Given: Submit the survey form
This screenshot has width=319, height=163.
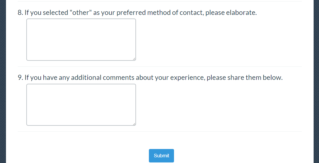Looking at the screenshot, I should click(161, 156).
